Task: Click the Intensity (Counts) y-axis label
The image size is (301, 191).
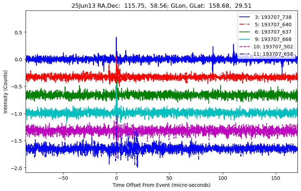Action: [5, 92]
